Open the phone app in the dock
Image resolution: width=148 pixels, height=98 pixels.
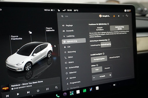[58, 96]
